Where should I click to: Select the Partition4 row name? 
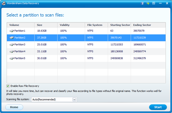pos(20,51)
